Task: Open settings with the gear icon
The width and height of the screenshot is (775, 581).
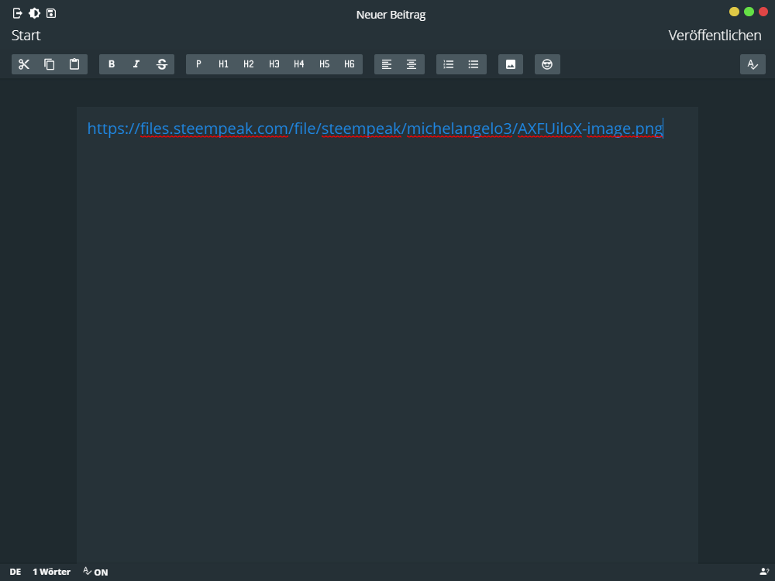Action: coord(34,13)
